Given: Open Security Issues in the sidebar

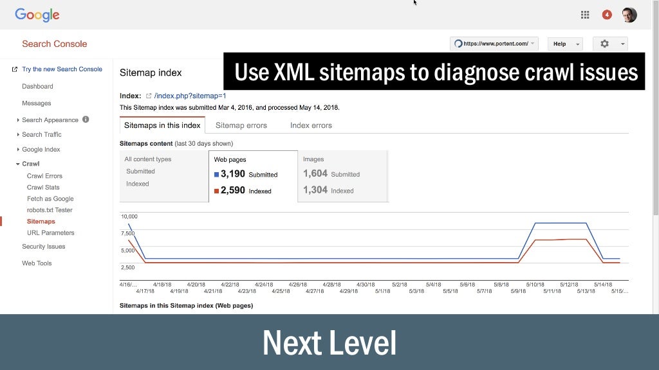Looking at the screenshot, I should pos(44,247).
